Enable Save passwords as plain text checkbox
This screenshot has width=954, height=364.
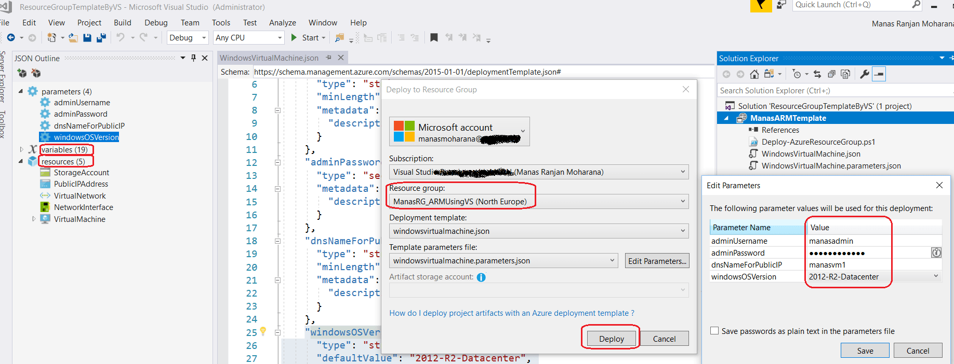tap(714, 331)
